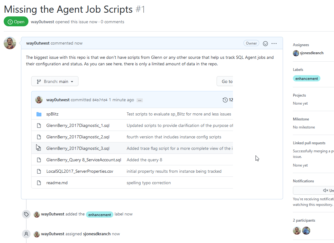Image resolution: width=334 pixels, height=243 pixels.
Task: Click the assigned person timeline icon
Action: [x=26, y=234]
